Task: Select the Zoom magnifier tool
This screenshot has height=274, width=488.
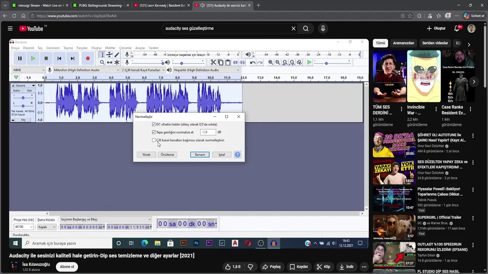Action: click(x=102, y=62)
